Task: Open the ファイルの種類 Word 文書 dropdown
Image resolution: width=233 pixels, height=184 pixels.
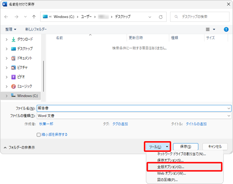Action: click(x=134, y=116)
